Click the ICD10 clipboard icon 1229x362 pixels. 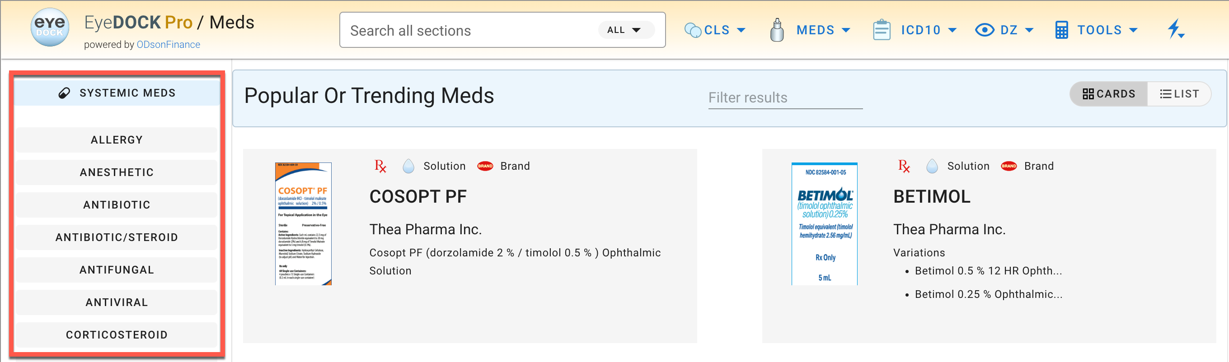[x=881, y=30]
